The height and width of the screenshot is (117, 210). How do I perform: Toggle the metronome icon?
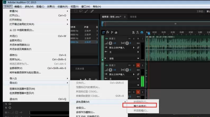coord(133,32)
